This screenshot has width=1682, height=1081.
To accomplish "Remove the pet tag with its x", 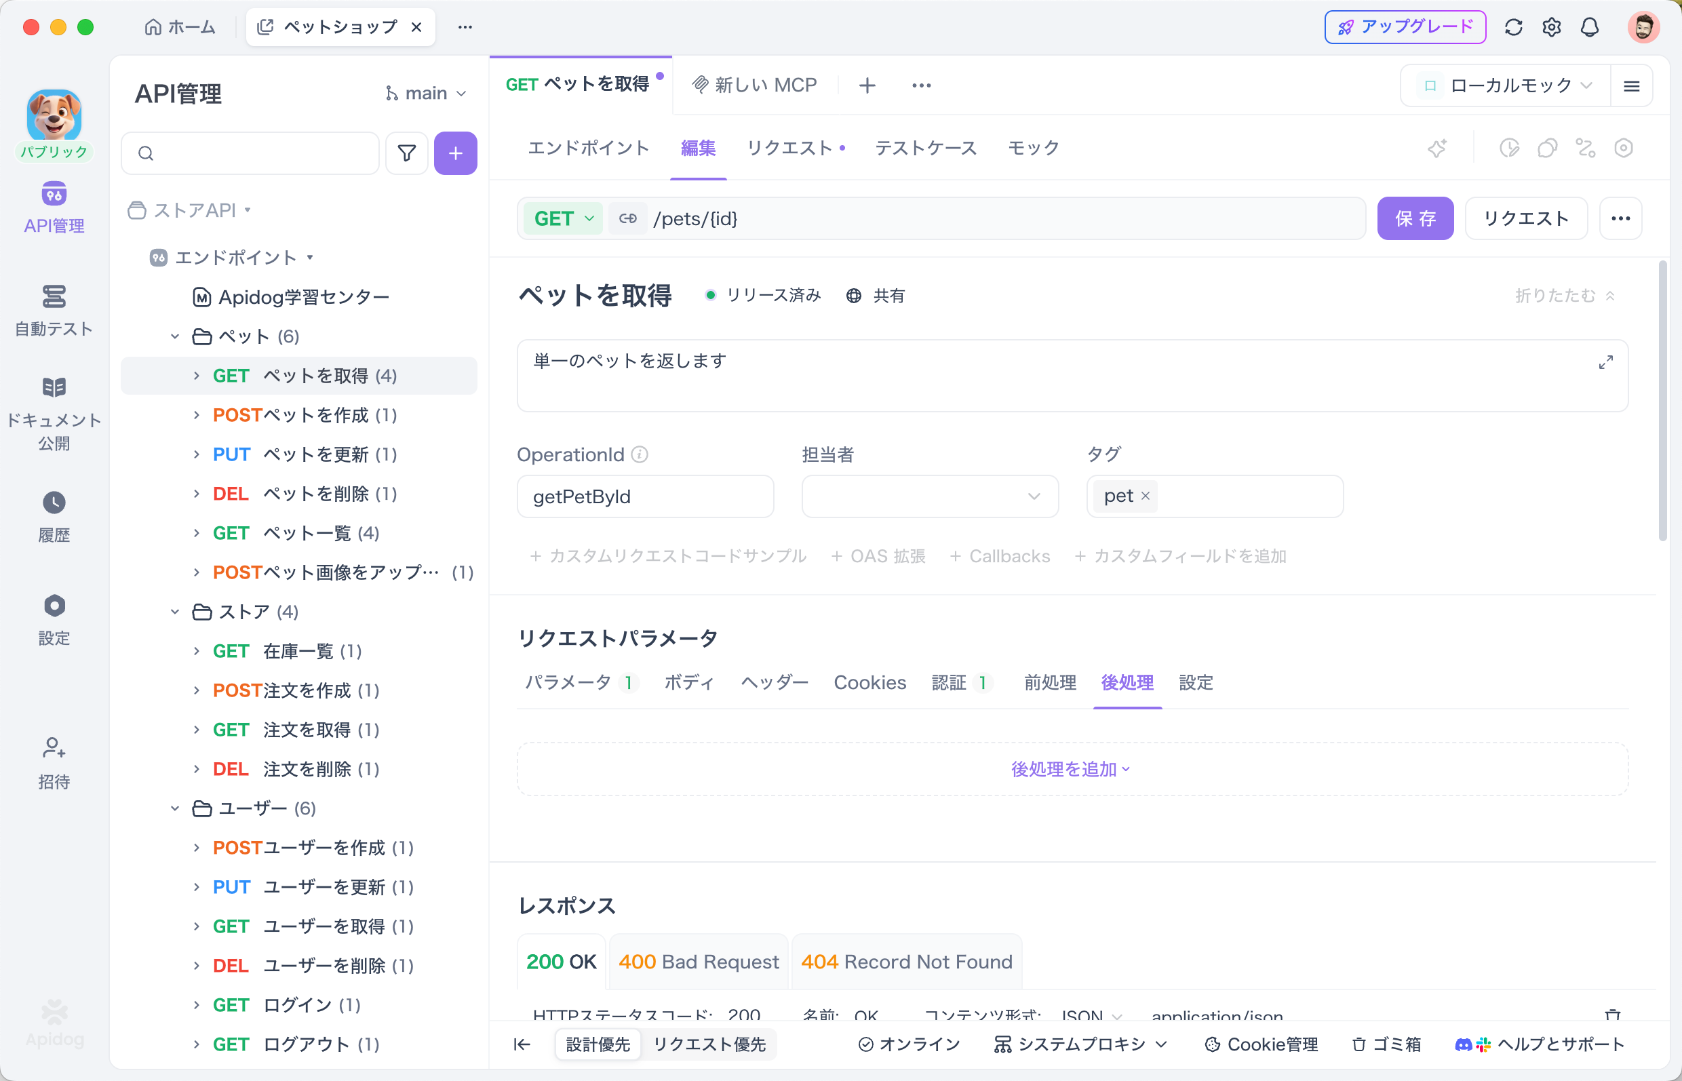I will point(1145,496).
